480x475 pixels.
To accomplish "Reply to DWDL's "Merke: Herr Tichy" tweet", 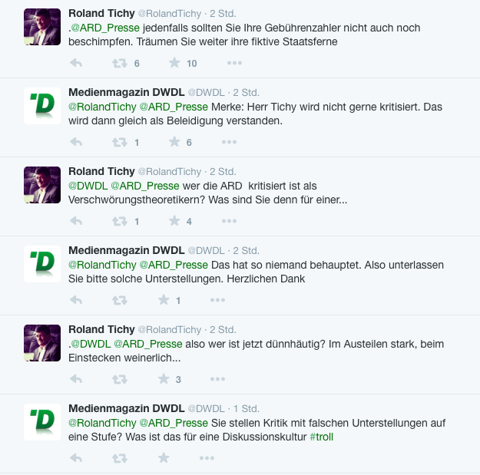I will tap(76, 142).
